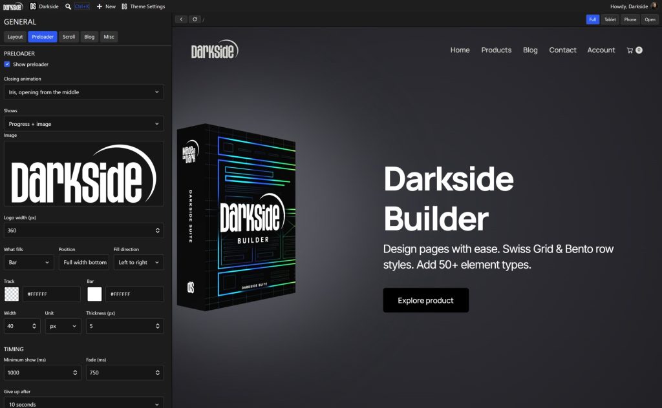Click the Darkside site logo in the preview header
This screenshot has width=662, height=408.
pos(215,50)
